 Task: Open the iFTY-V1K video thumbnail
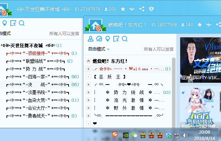point(200,60)
